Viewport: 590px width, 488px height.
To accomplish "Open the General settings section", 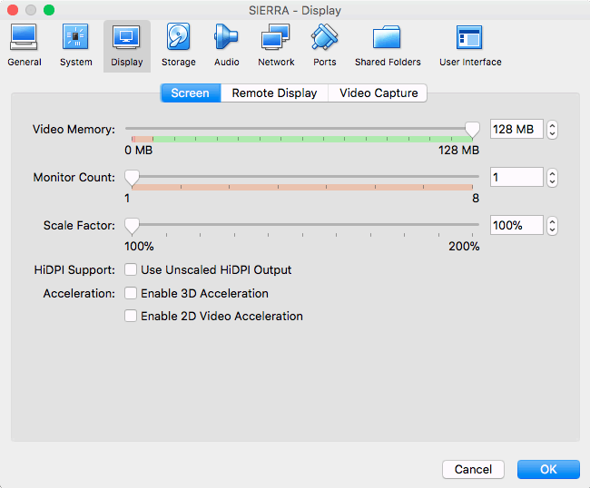I will click(25, 45).
